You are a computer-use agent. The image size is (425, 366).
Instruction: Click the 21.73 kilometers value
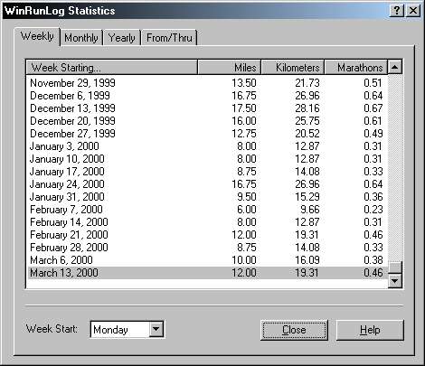[x=307, y=83]
